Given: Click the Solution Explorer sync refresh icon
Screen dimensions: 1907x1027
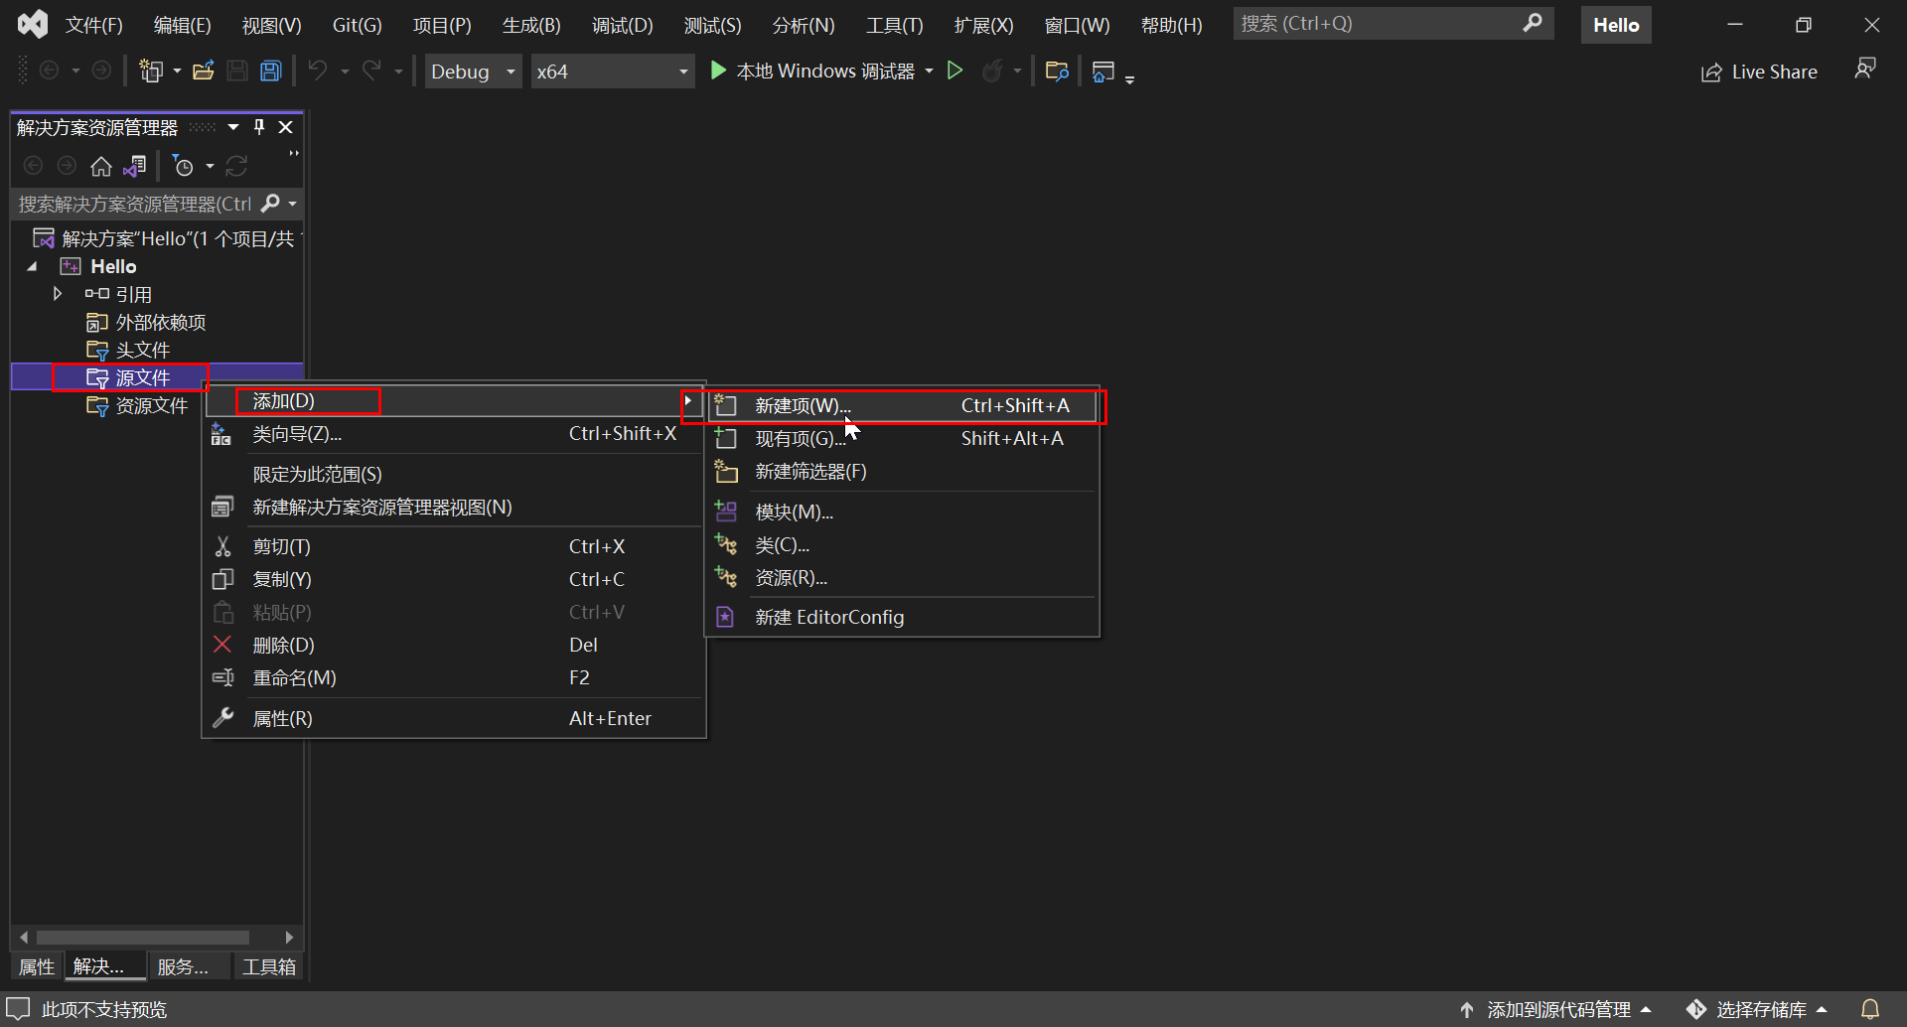Looking at the screenshot, I should pyautogui.click(x=236, y=166).
